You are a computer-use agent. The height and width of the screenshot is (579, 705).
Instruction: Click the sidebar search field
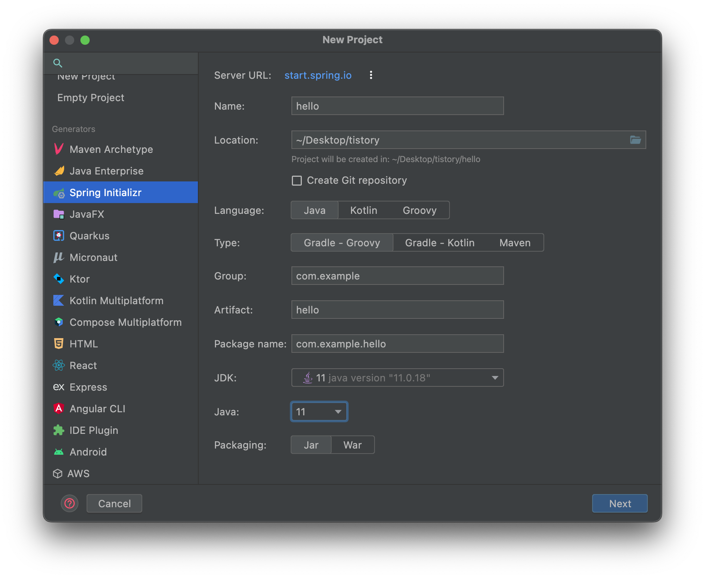[121, 63]
